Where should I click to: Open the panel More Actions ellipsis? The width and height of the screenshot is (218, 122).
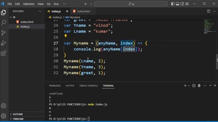pos(205,86)
